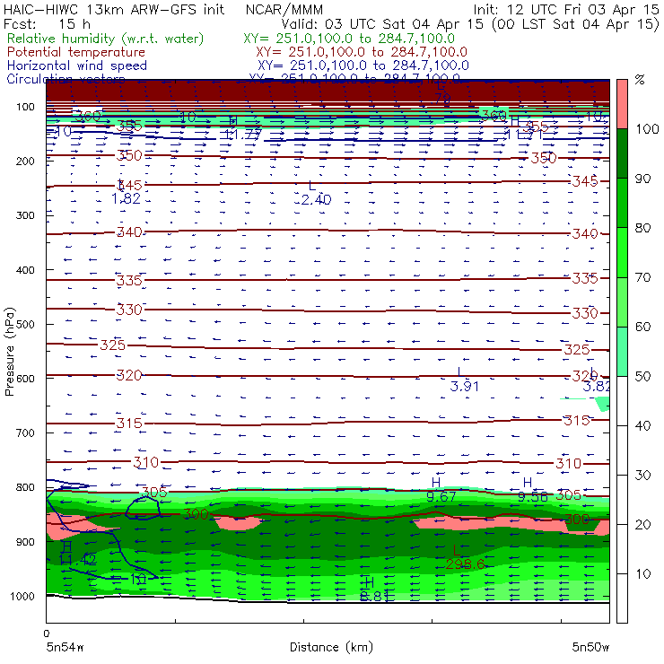The width and height of the screenshot is (664, 664).
Task: Click the blue 'Horizontal wind speed' legend label
Action: (x=77, y=66)
